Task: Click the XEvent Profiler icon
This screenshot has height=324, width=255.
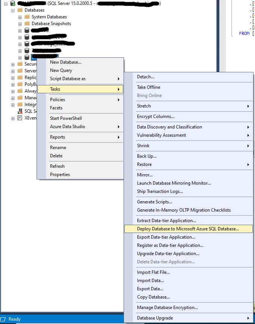Action: click(x=20, y=118)
